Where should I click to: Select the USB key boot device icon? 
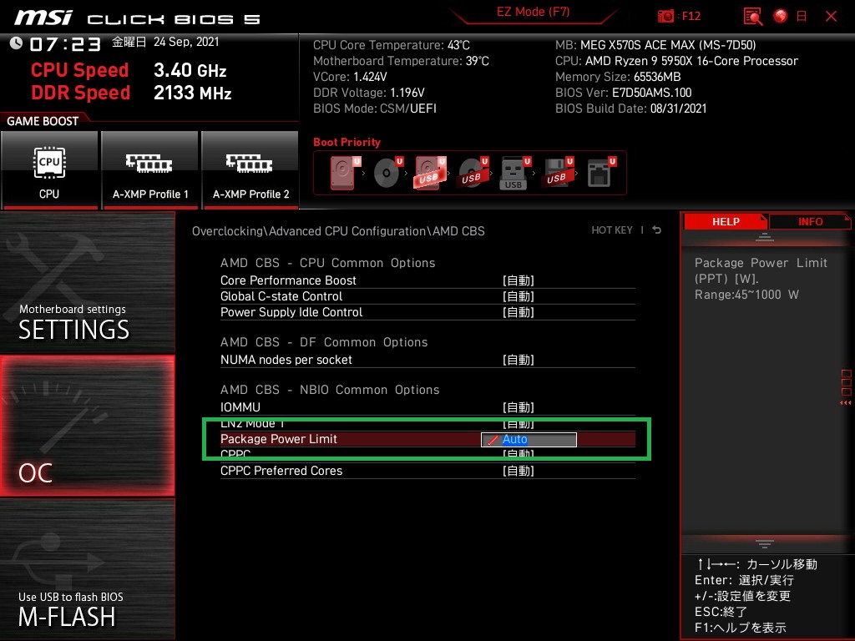[514, 173]
